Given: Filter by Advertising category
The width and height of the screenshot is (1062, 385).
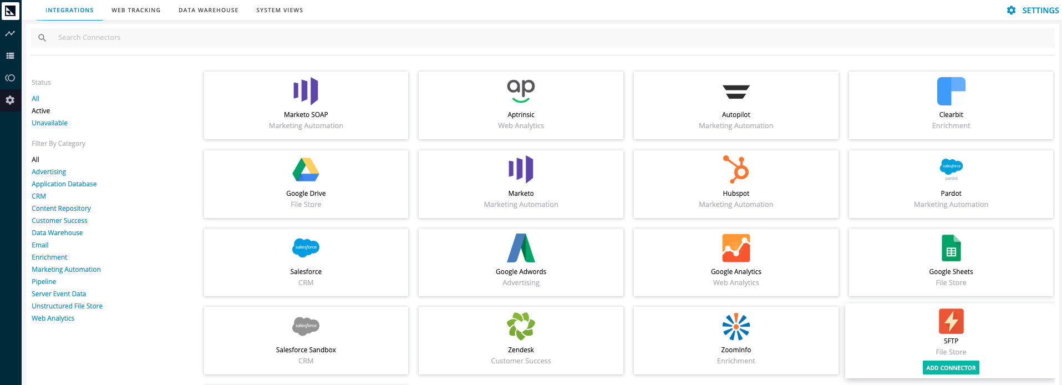Looking at the screenshot, I should [x=49, y=172].
